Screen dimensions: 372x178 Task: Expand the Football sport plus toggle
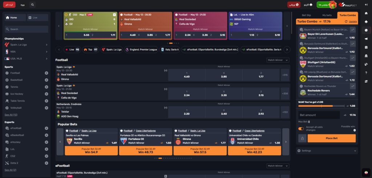point(46,73)
